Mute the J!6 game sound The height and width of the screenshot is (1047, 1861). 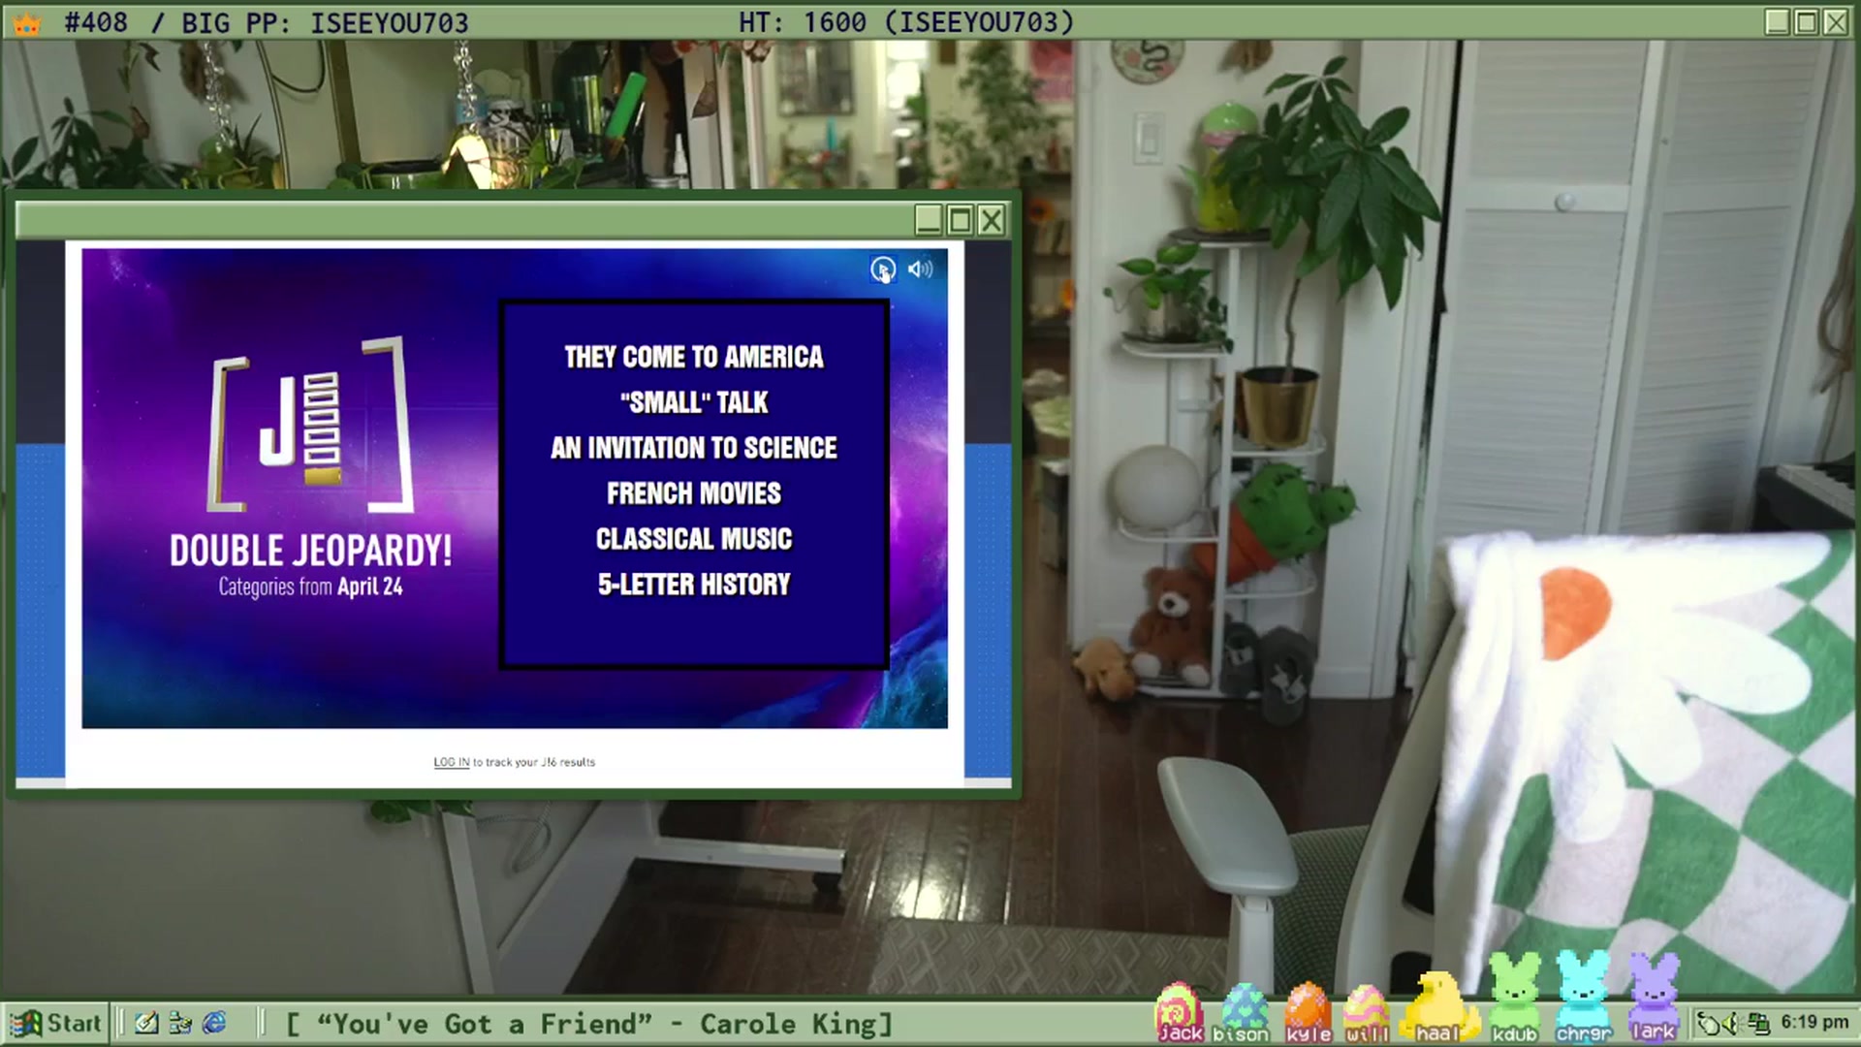[920, 269]
